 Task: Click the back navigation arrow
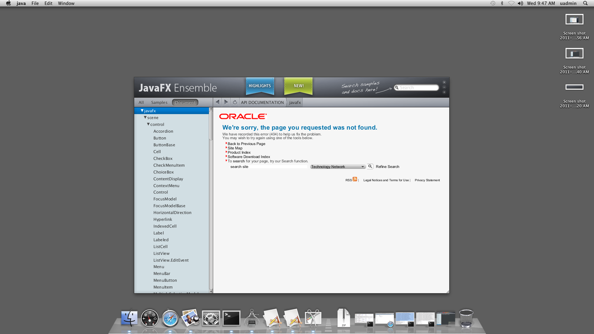tap(217, 102)
